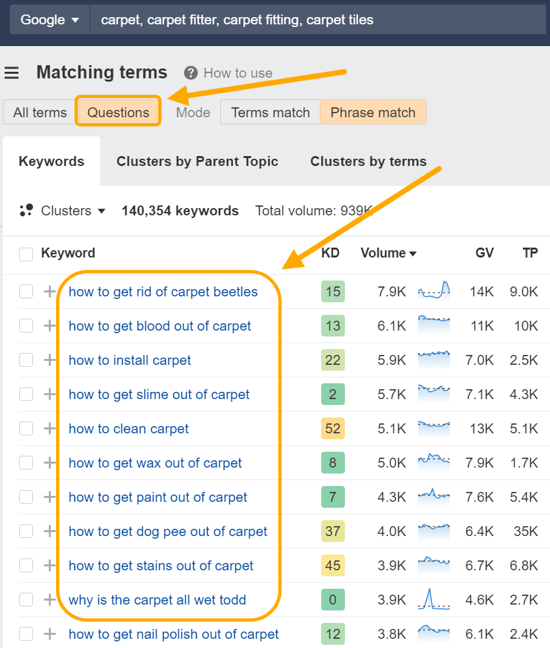This screenshot has width=550, height=648.
Task: Open the hamburger navigation menu
Action: (12, 72)
